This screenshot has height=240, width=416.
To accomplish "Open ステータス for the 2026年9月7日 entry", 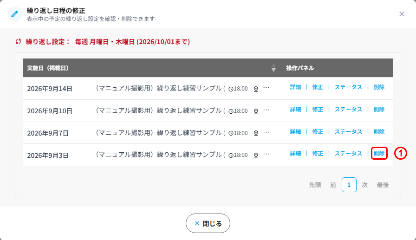I will point(348,132).
